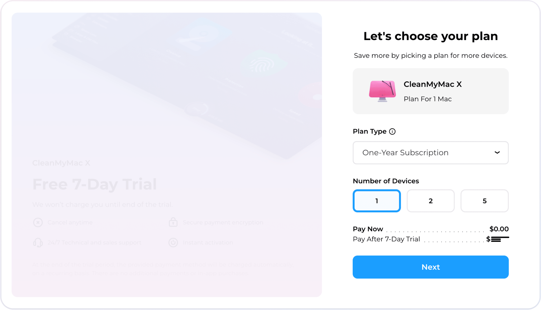Select 5 devices option
Viewport: 541px width, 310px height.
coord(484,201)
